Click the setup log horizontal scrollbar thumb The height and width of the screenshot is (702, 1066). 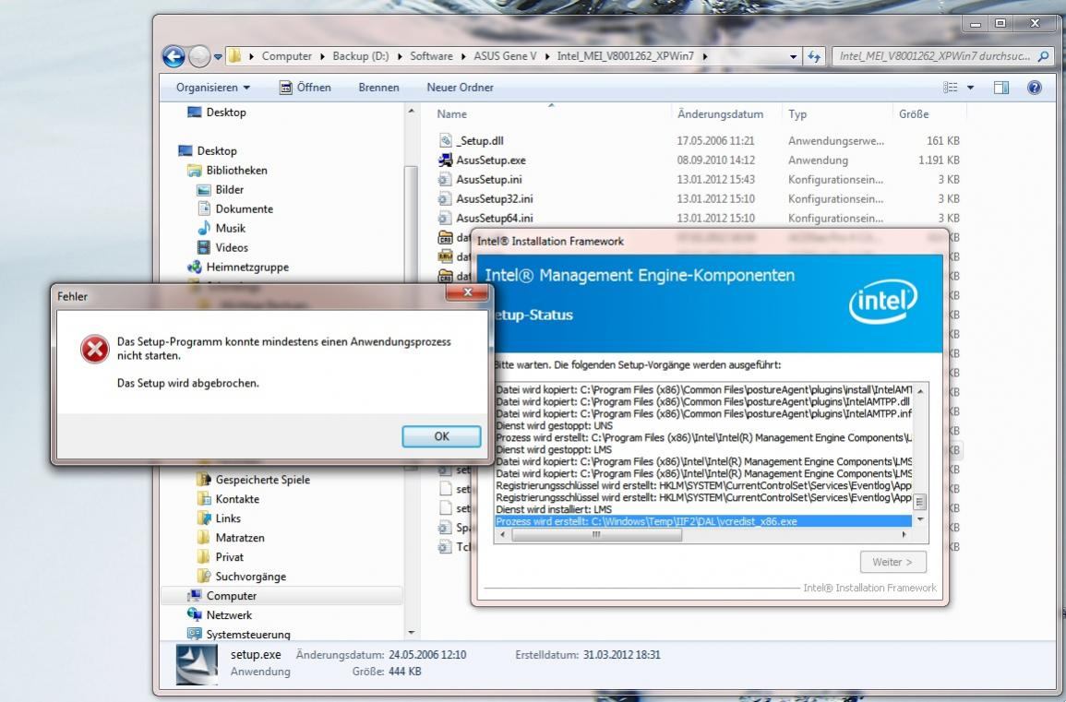(x=596, y=535)
